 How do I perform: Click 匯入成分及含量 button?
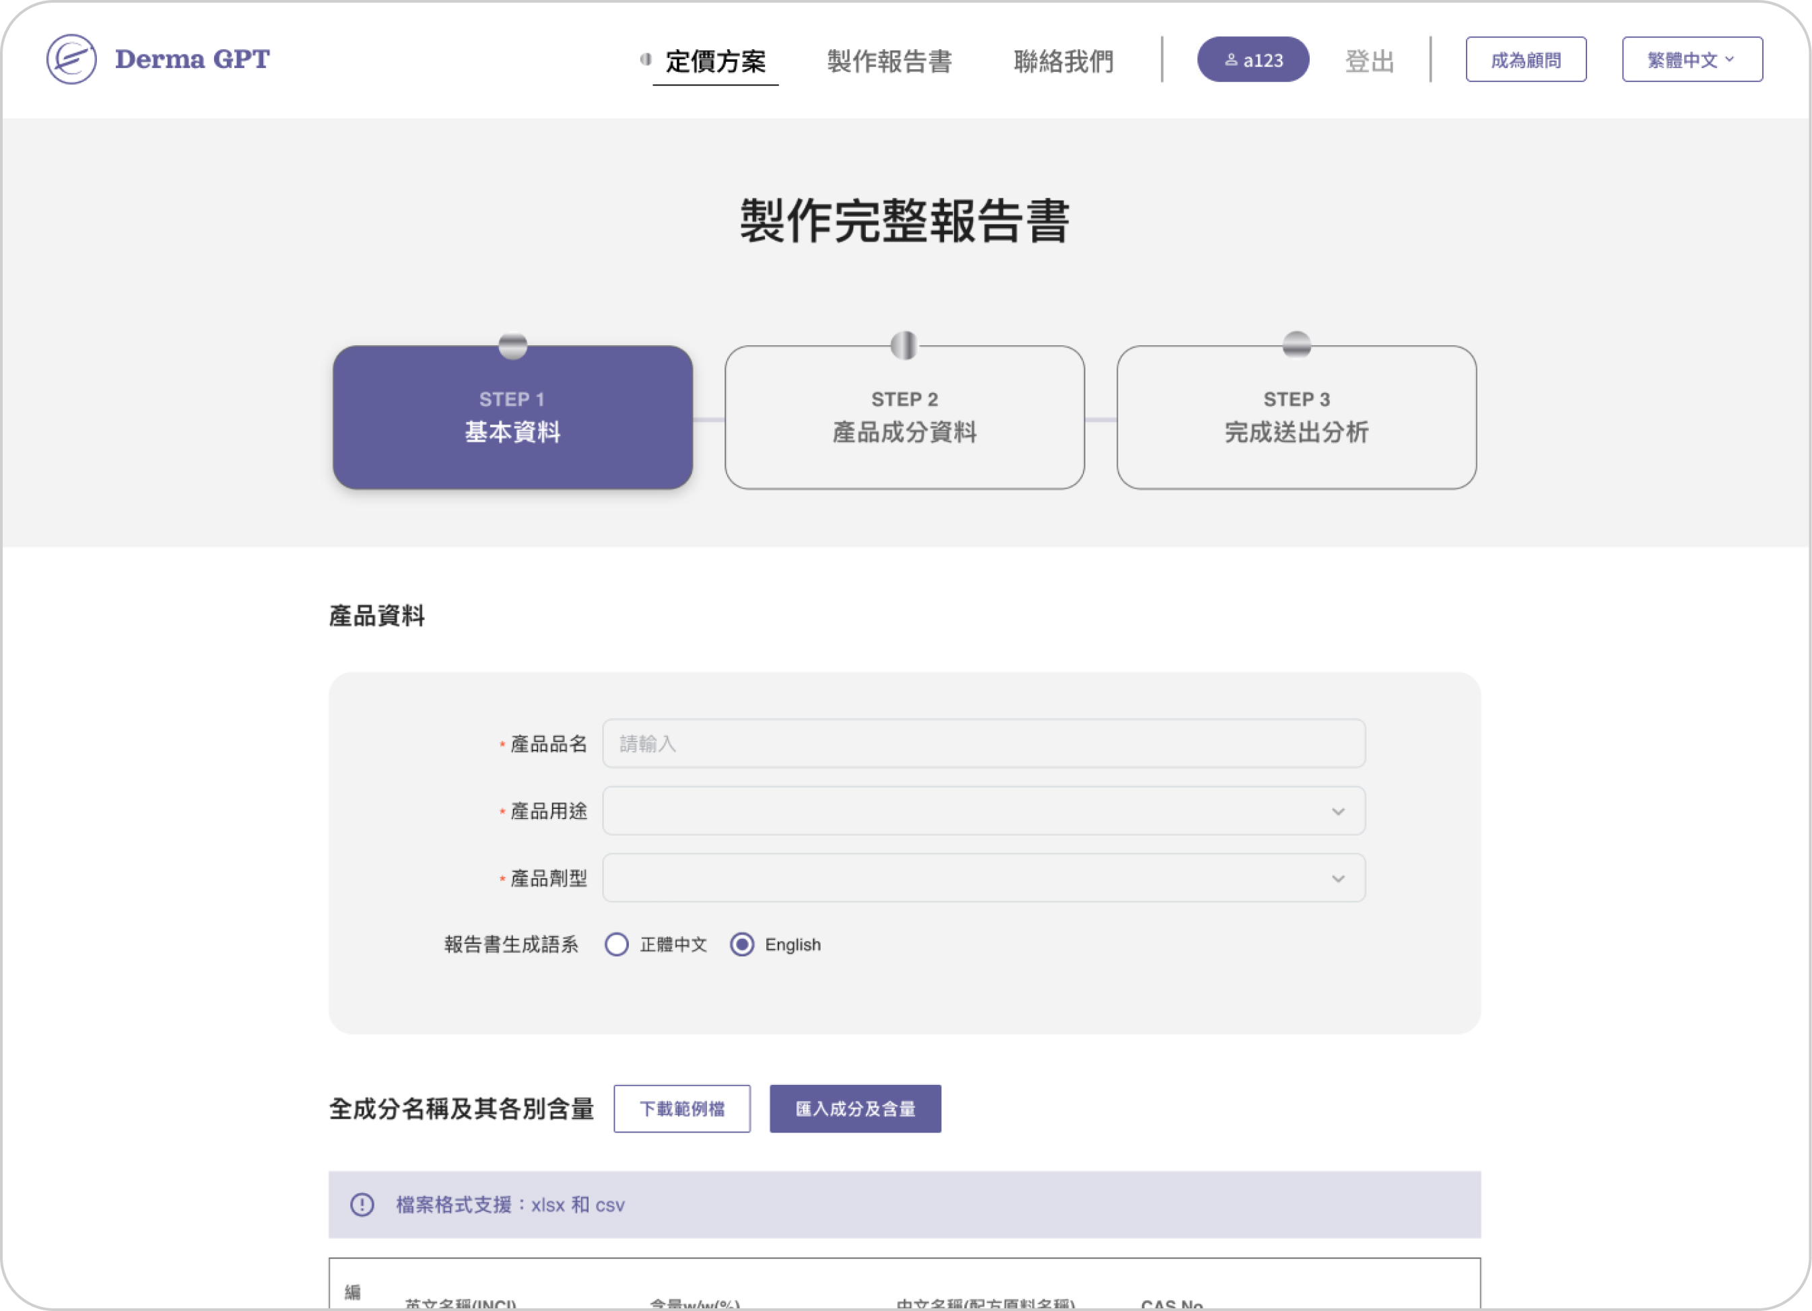pos(855,1108)
